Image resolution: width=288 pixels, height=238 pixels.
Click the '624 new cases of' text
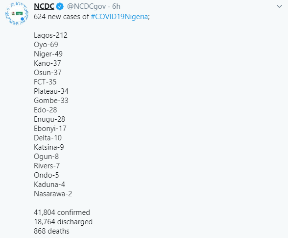click(62, 17)
